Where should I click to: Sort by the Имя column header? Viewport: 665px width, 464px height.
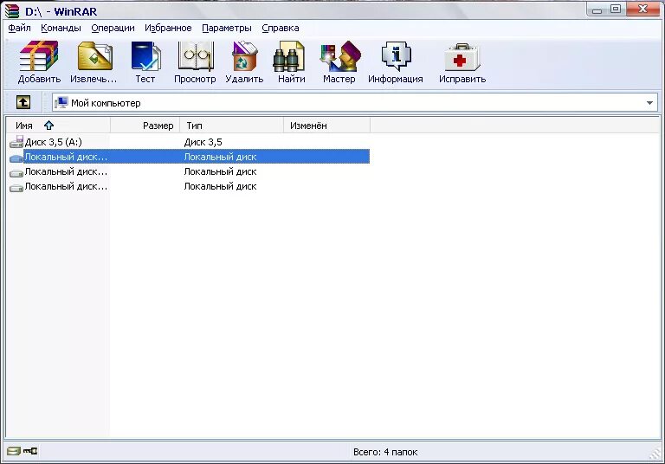(x=59, y=126)
